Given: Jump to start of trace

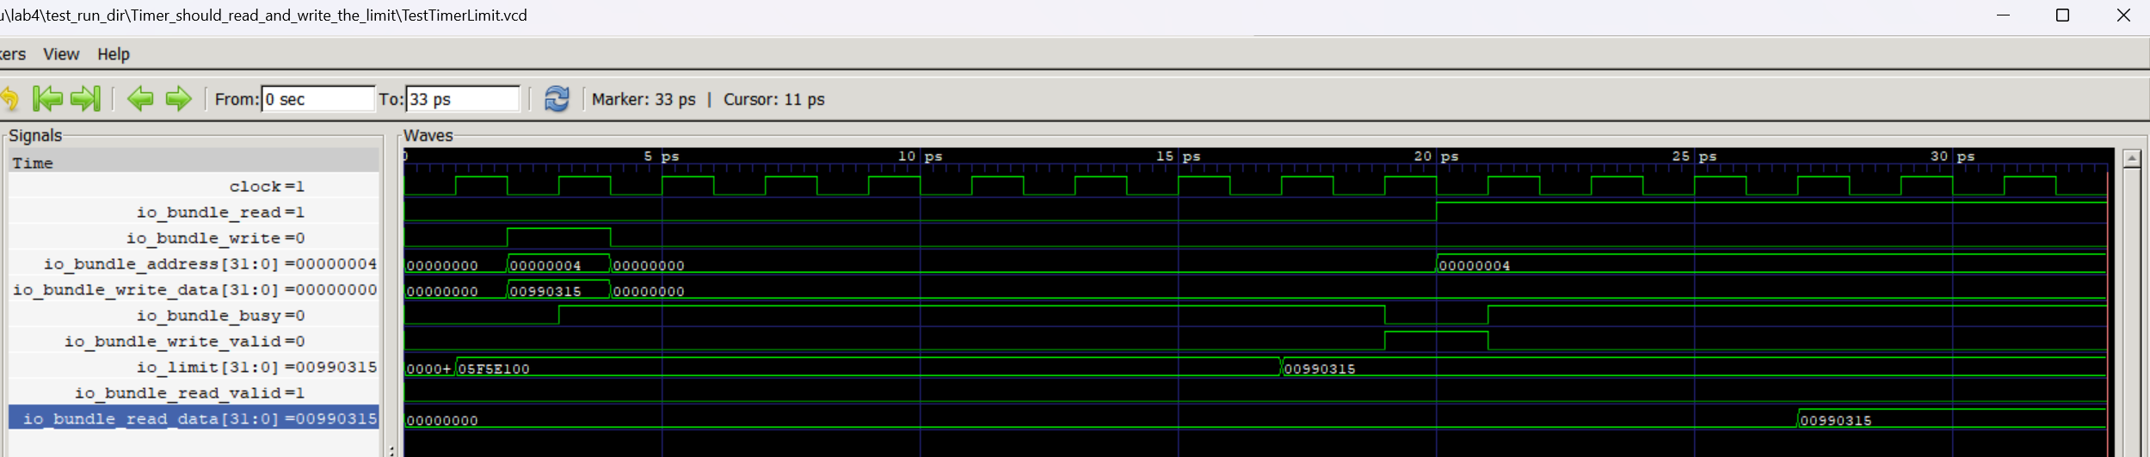Looking at the screenshot, I should pyautogui.click(x=47, y=99).
